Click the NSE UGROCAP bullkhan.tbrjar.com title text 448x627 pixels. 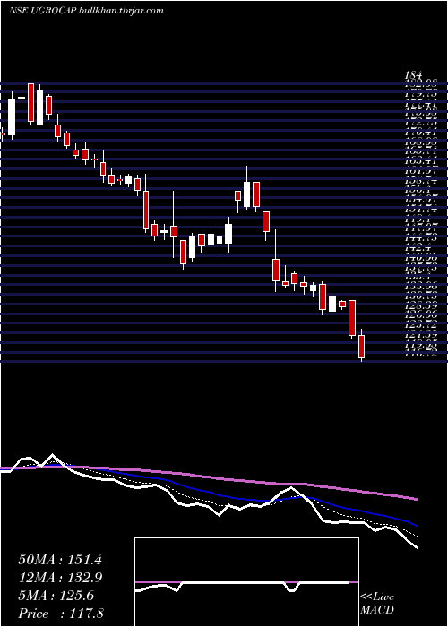[x=86, y=11]
